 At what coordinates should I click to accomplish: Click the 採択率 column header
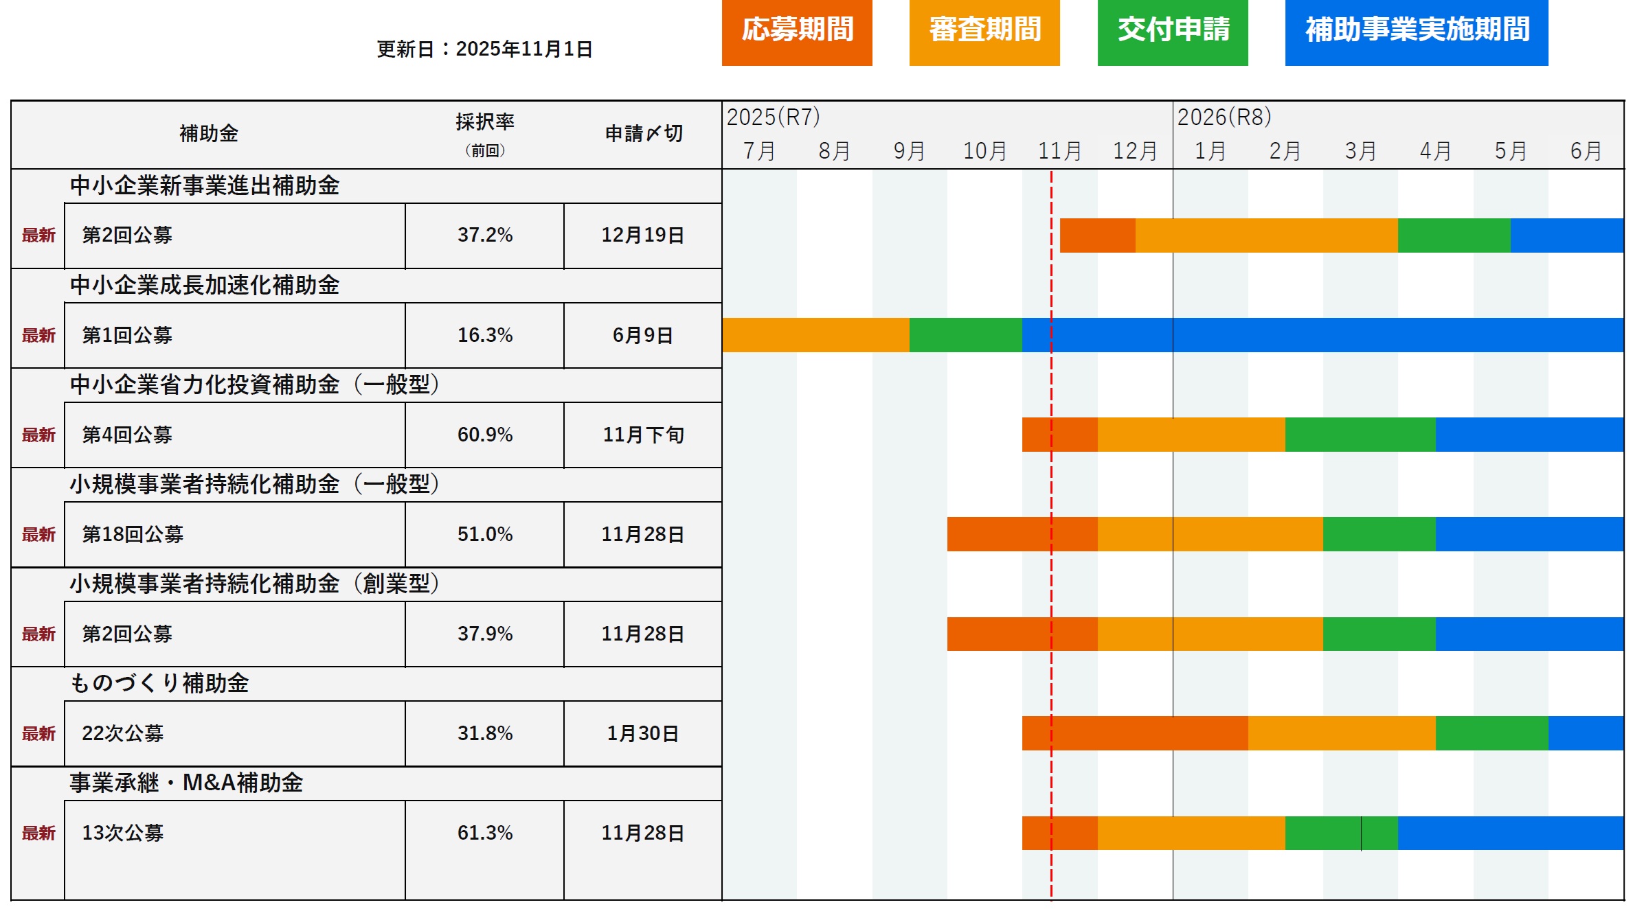pos(485,123)
